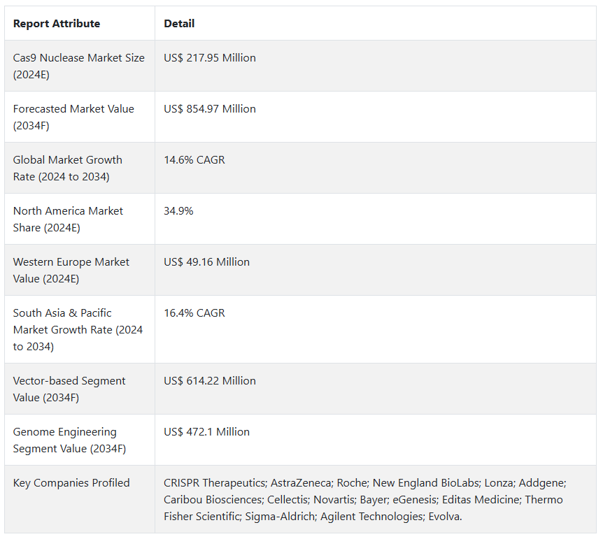
Task: Click the US$ 217.95 Million value
Action: pyautogui.click(x=210, y=58)
